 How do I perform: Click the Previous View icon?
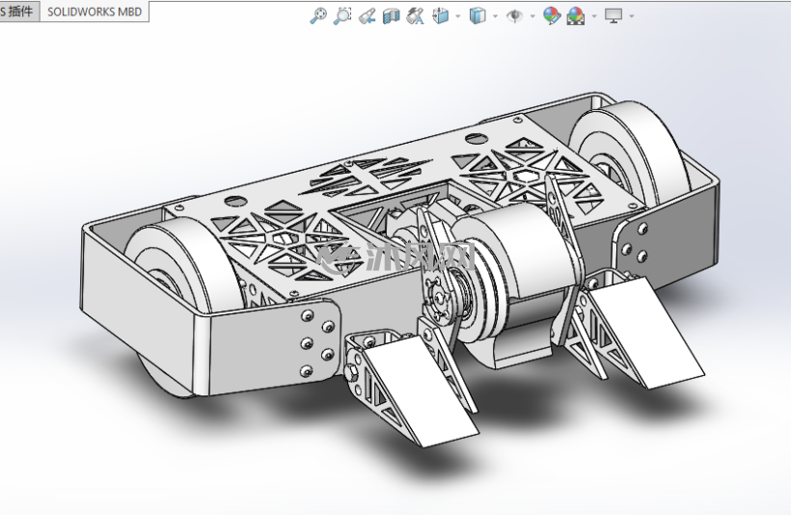(368, 16)
